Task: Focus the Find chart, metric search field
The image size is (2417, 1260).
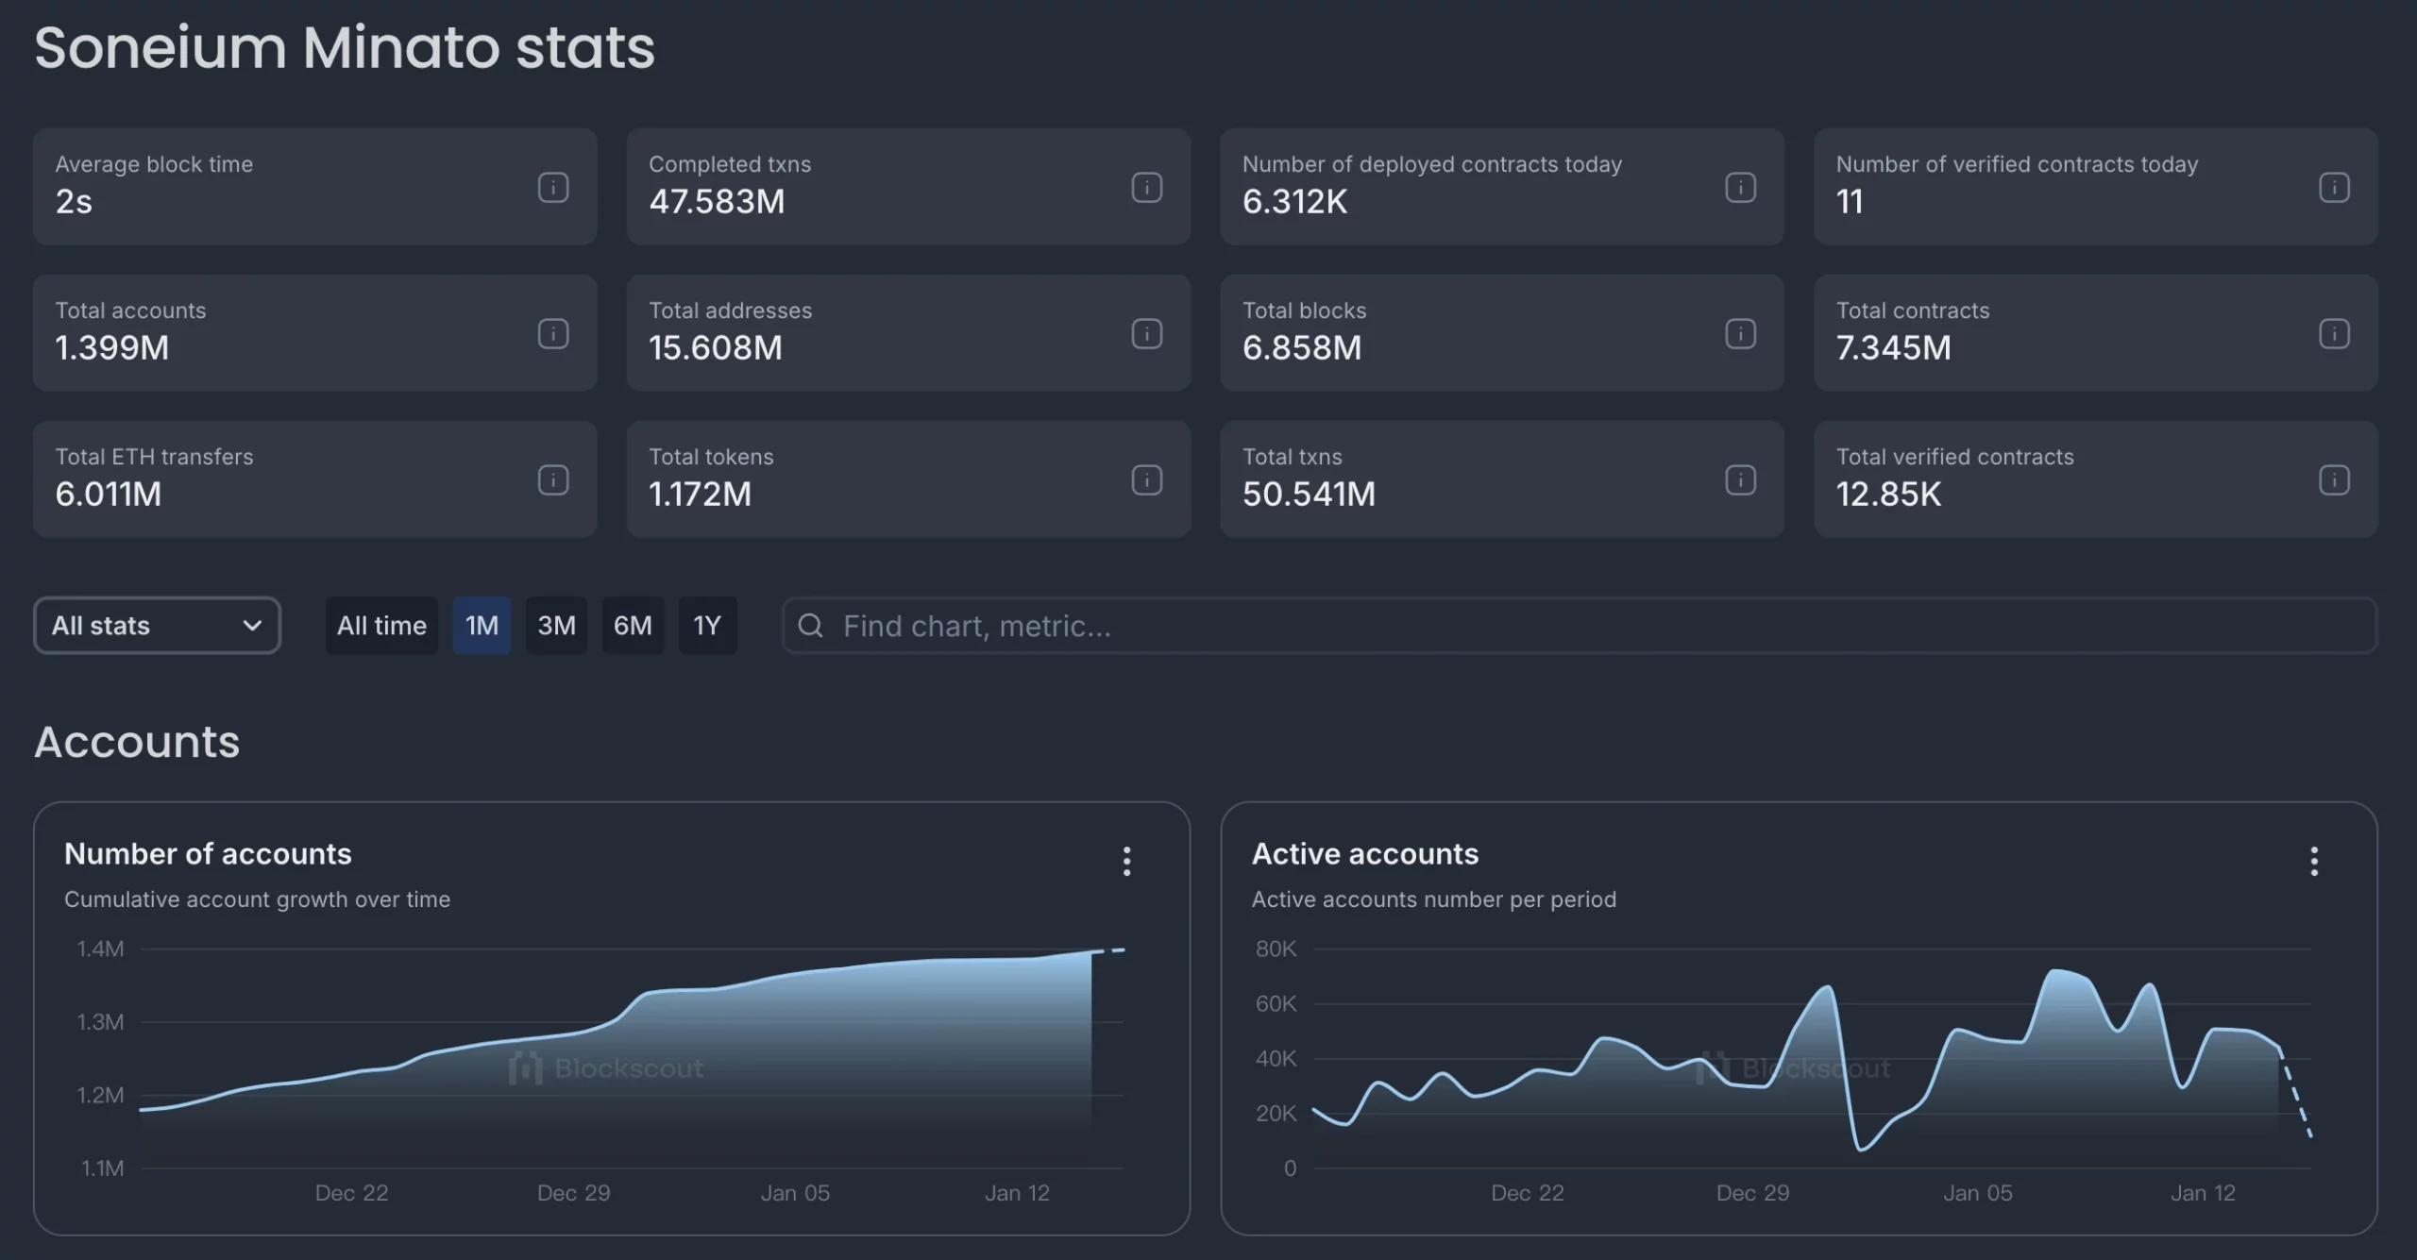Action: point(1579,625)
